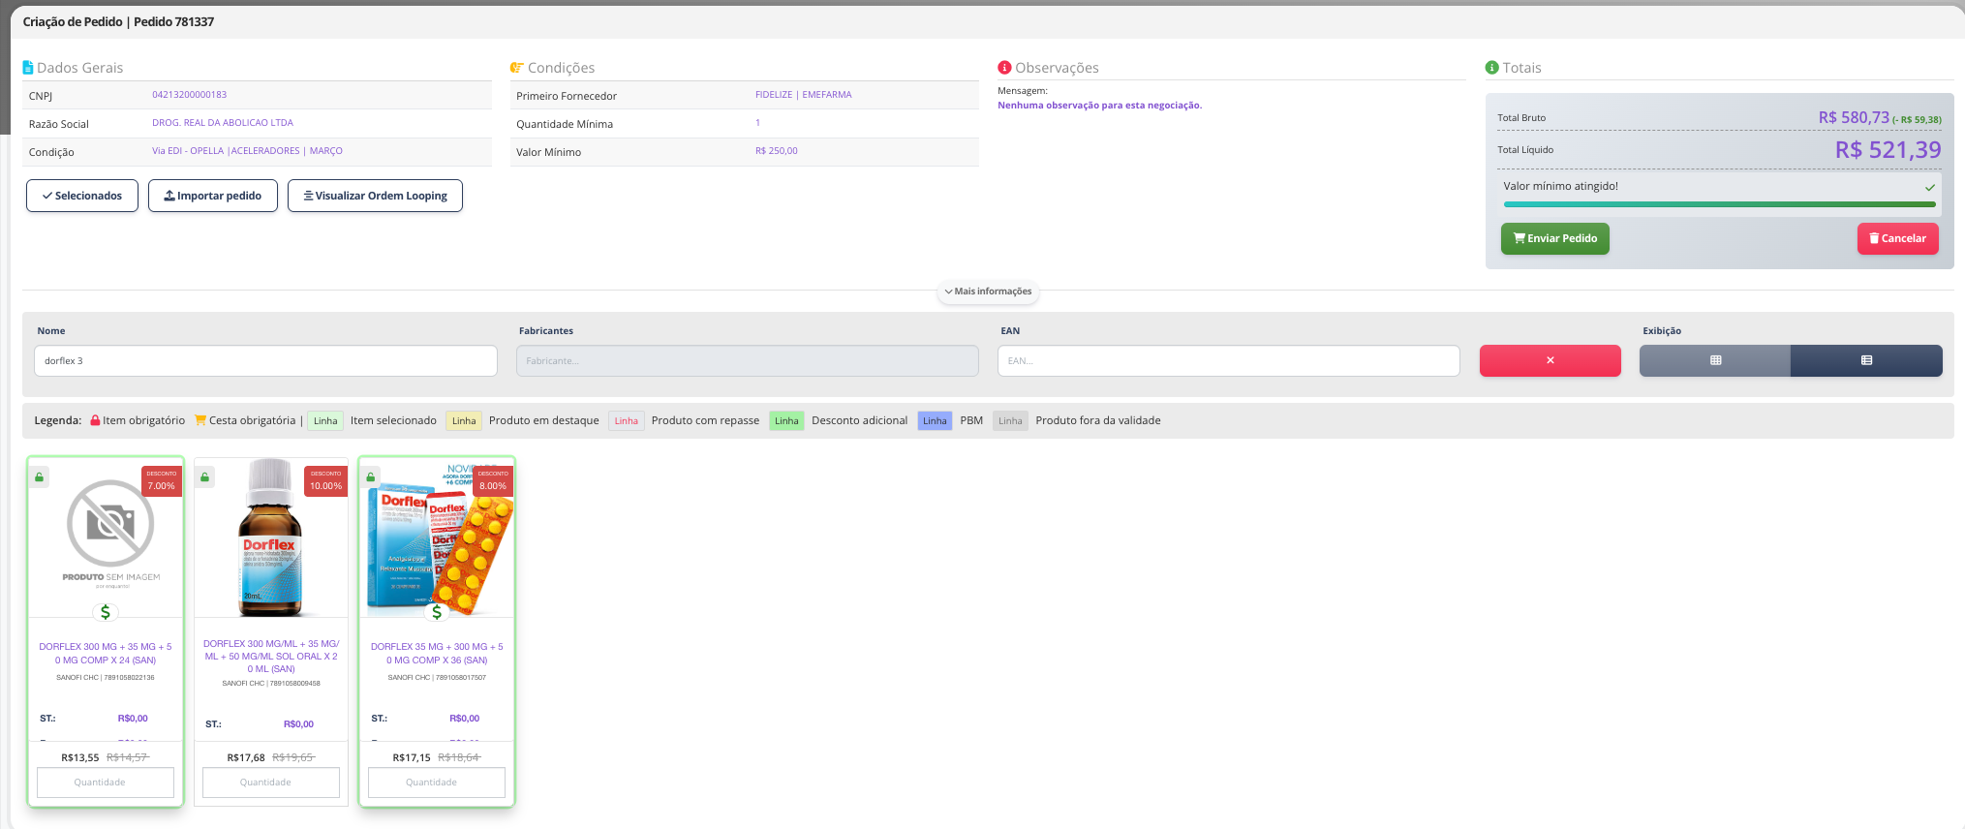Screen dimensions: 1965x829
Task: Open the no-image product thumbnail
Action: point(110,534)
